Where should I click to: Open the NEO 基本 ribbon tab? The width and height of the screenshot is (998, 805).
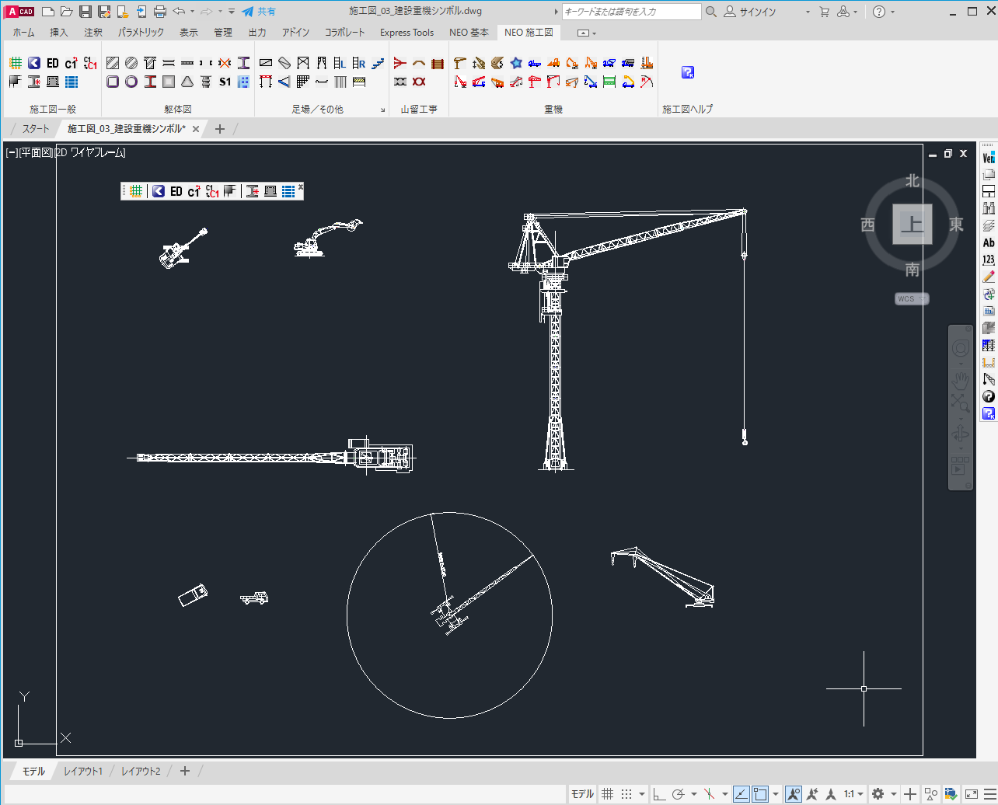[469, 33]
